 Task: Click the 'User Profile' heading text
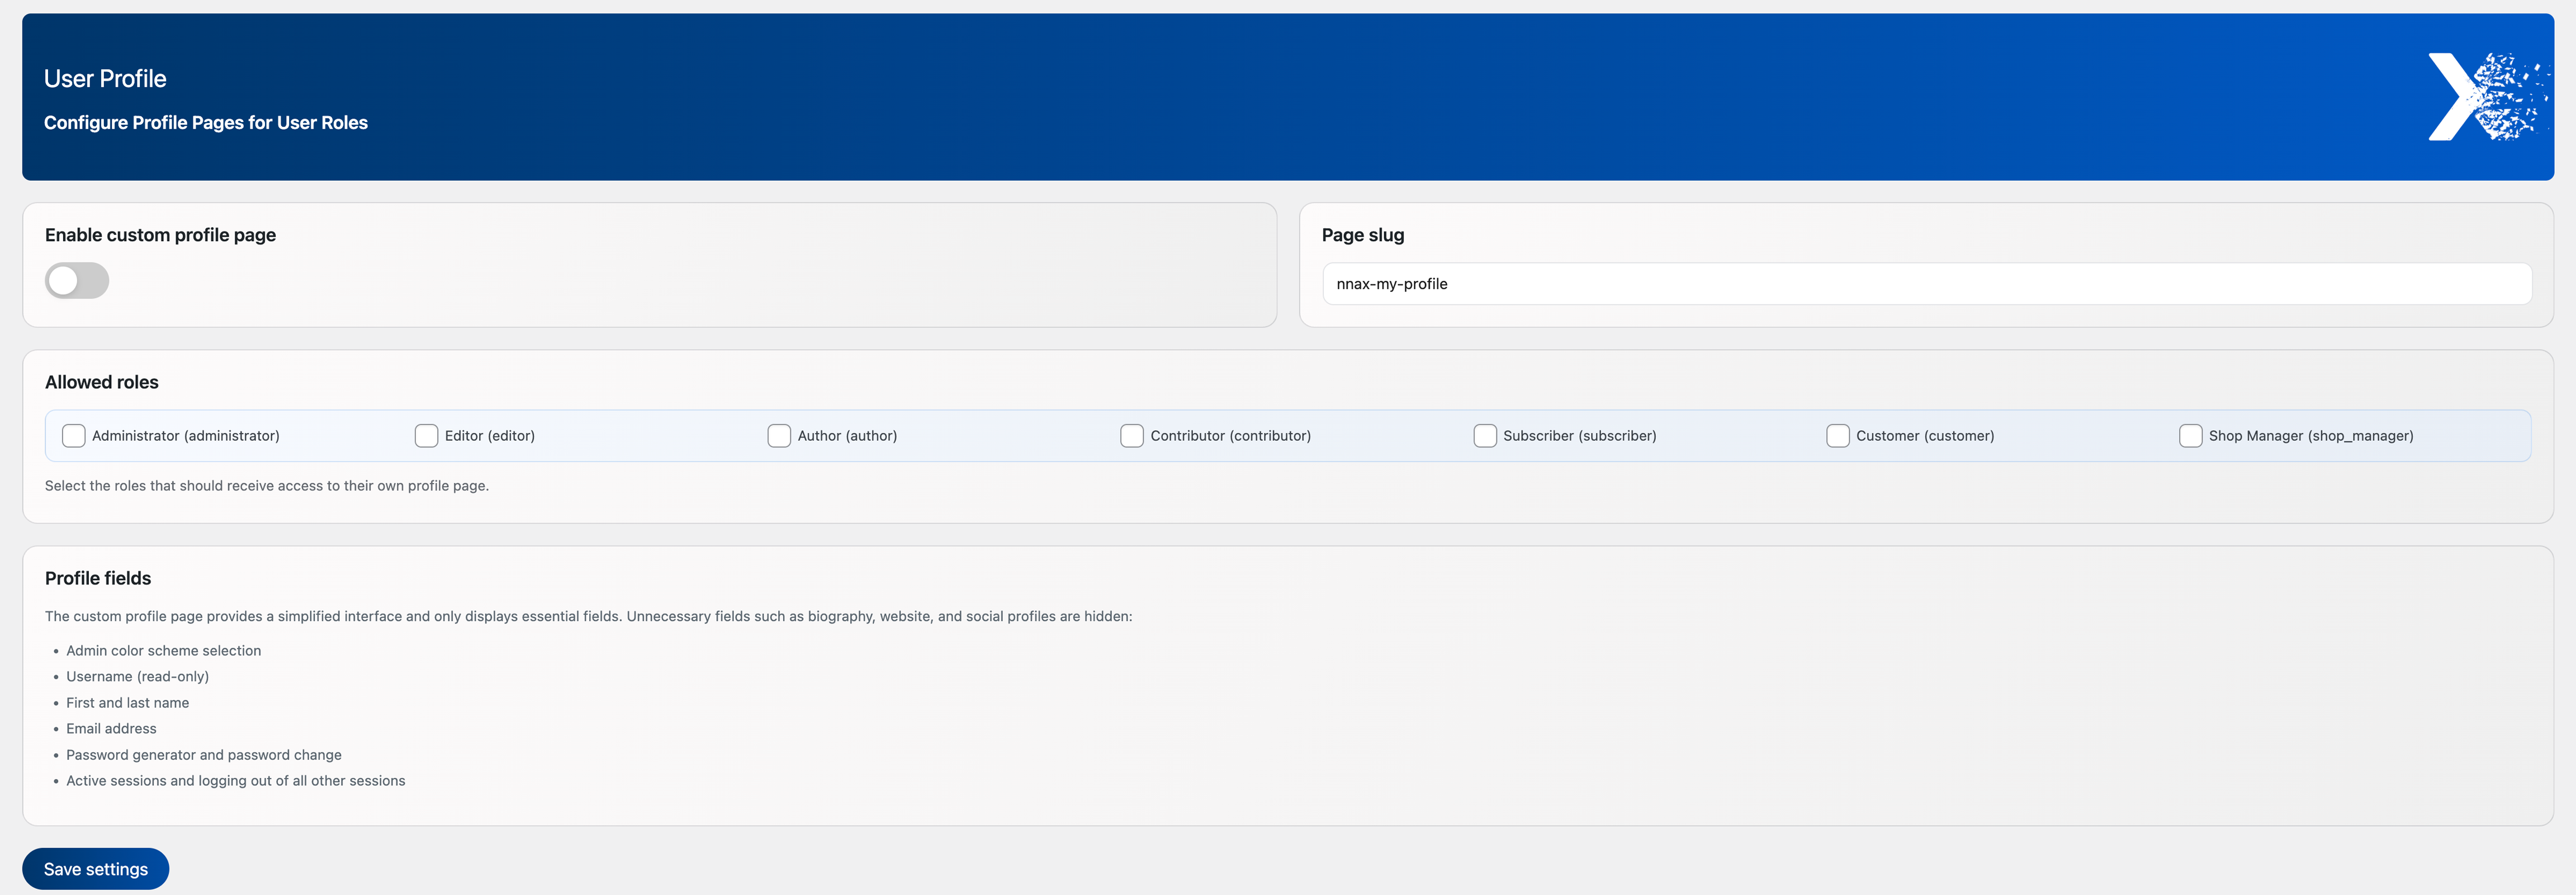coord(105,78)
